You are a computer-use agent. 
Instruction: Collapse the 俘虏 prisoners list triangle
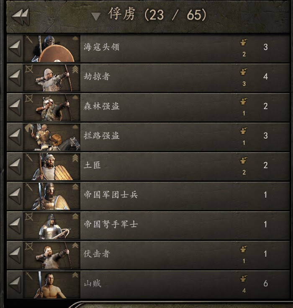[x=96, y=16]
